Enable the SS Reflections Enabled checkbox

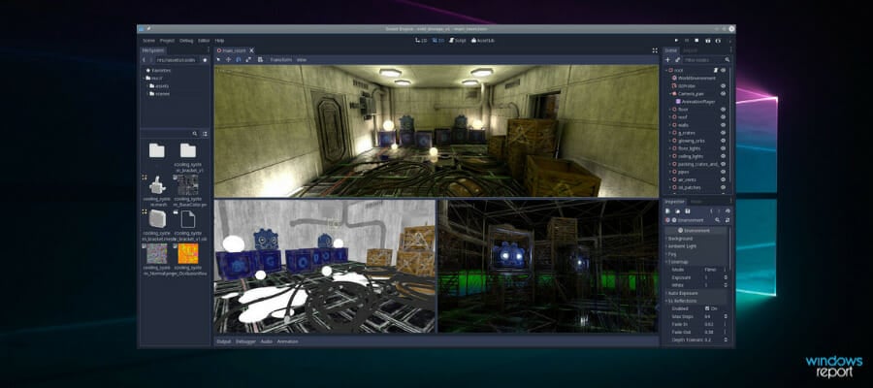tap(707, 308)
